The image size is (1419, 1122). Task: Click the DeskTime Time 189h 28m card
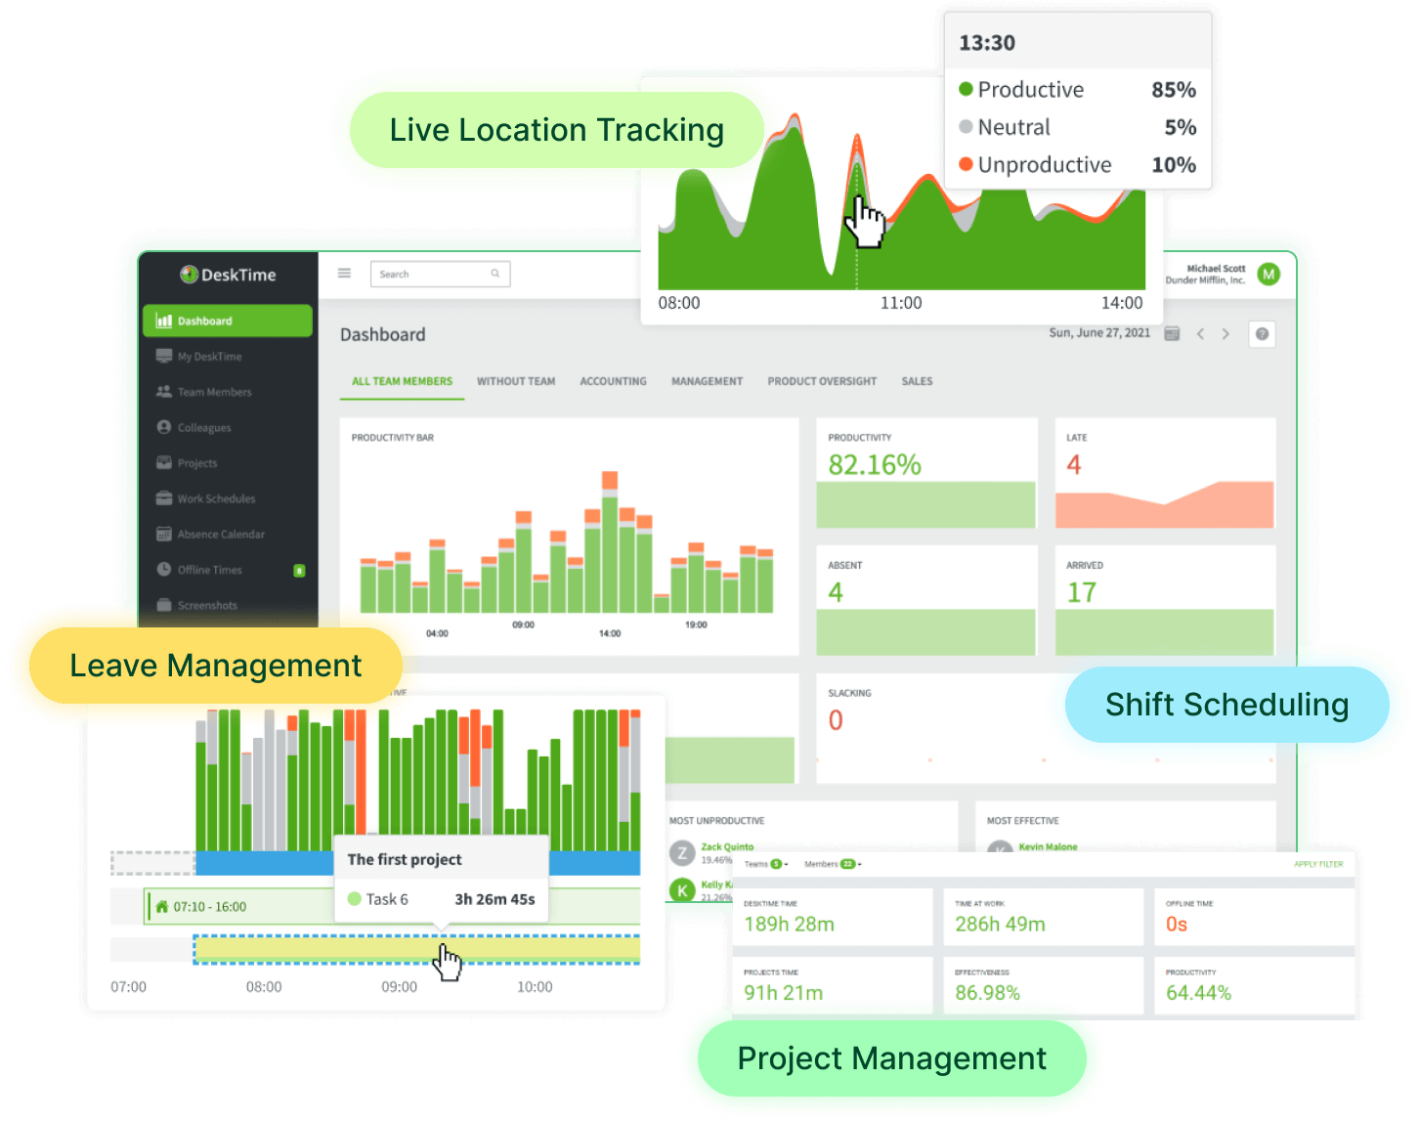tap(833, 917)
